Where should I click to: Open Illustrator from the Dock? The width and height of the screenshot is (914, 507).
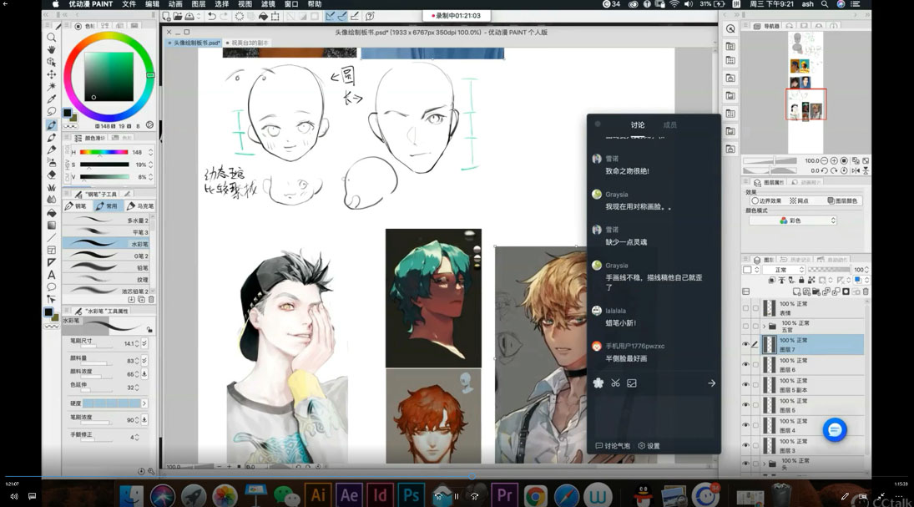pyautogui.click(x=318, y=495)
